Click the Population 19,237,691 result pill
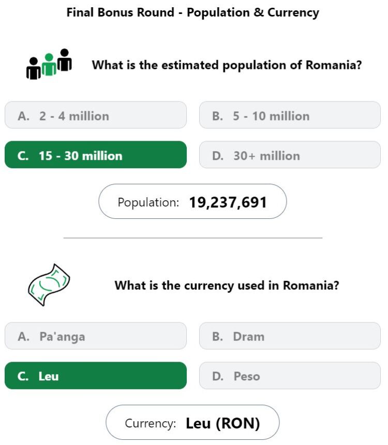 pyautogui.click(x=192, y=201)
